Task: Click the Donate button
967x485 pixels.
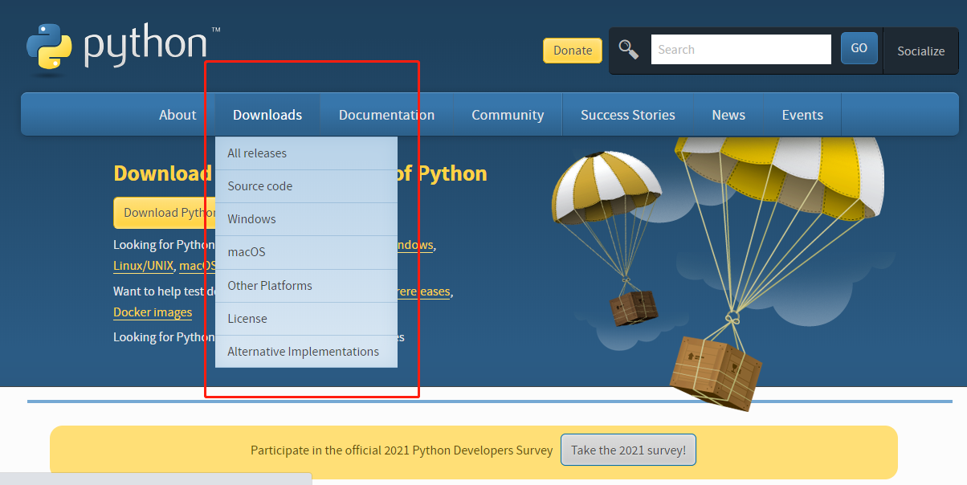Action: click(x=573, y=50)
